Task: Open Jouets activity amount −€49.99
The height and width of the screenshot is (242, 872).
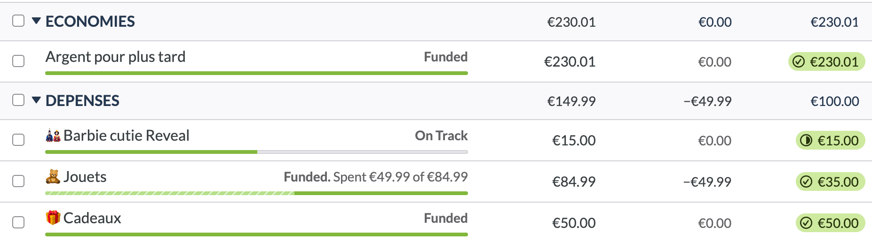Action: tap(707, 182)
